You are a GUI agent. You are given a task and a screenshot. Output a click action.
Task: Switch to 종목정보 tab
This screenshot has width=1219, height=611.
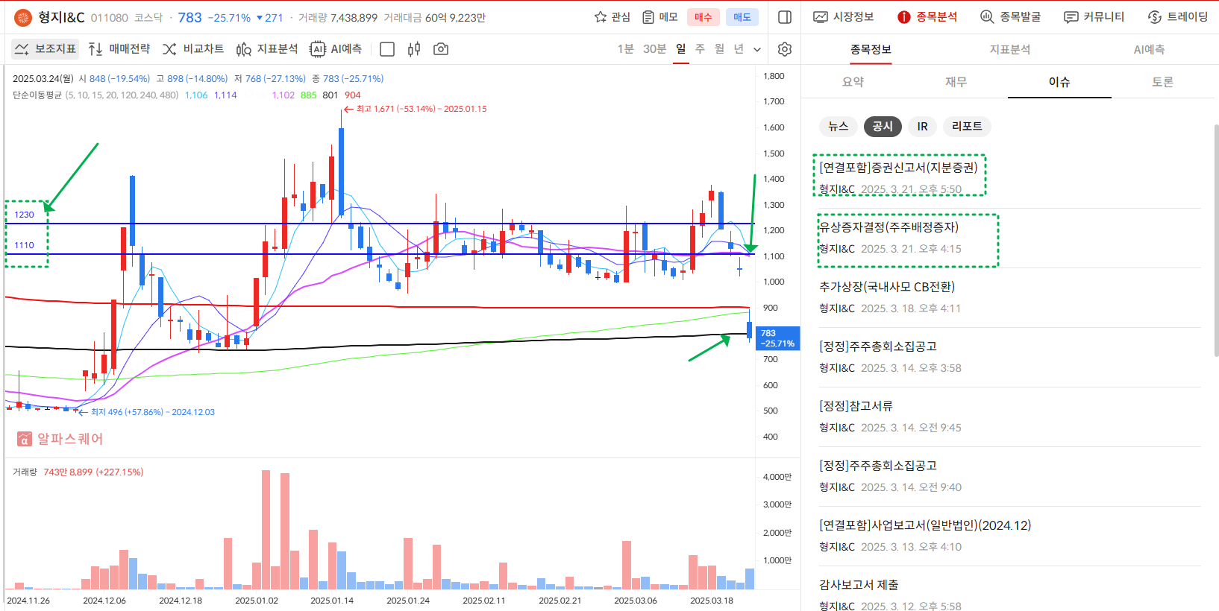pos(871,49)
